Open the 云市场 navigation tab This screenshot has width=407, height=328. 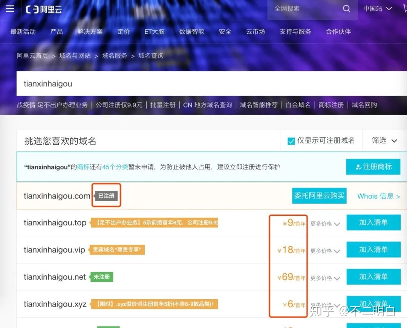click(256, 32)
